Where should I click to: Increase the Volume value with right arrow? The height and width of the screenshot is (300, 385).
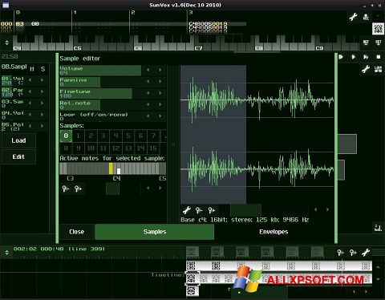click(160, 70)
